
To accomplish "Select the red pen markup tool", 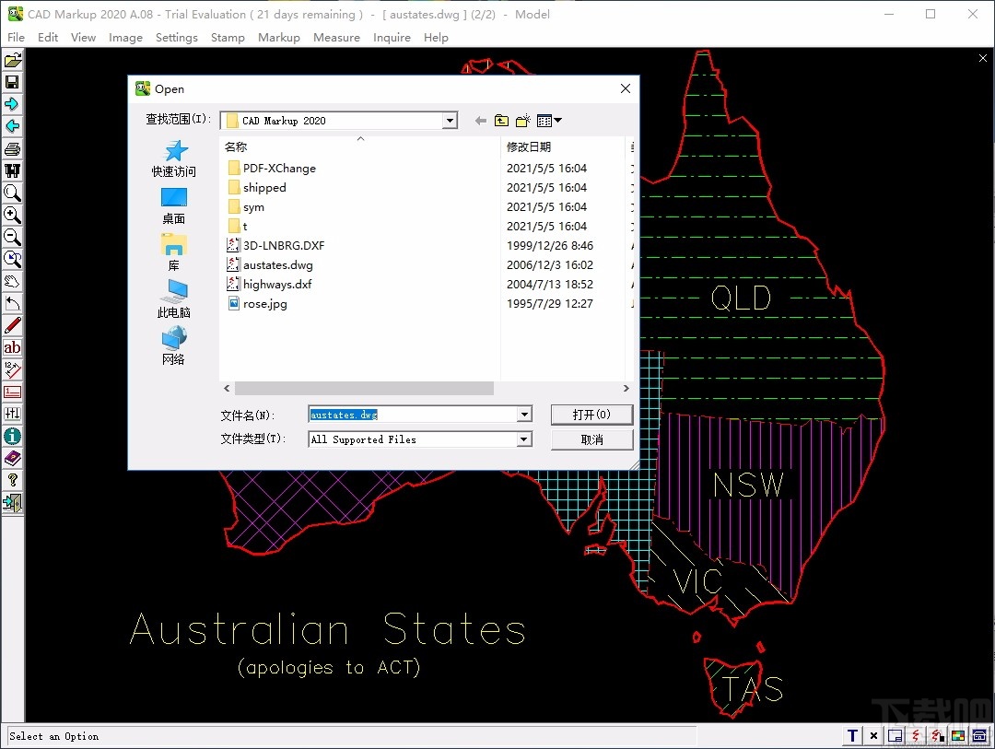I will pos(12,325).
